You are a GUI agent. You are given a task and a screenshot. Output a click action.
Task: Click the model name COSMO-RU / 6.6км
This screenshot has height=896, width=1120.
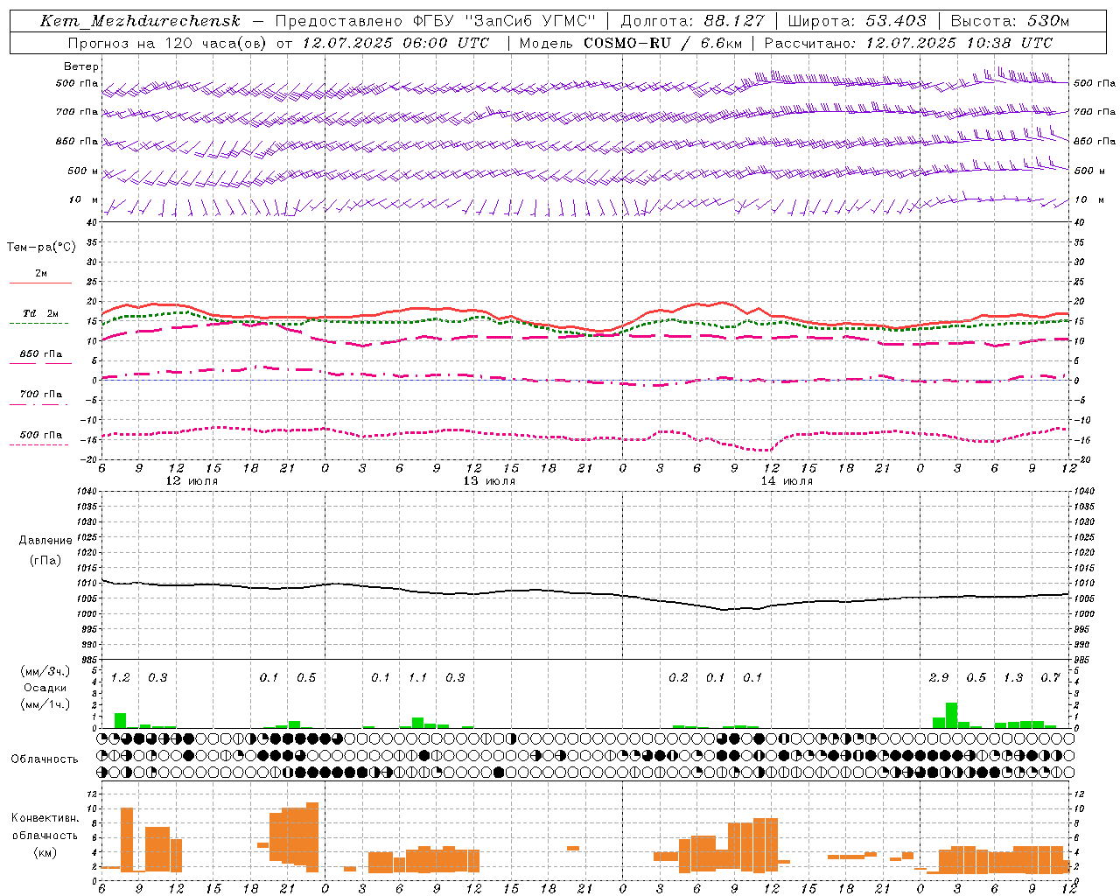click(x=662, y=43)
